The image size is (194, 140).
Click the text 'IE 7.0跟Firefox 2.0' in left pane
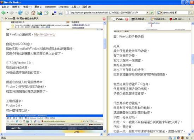tap(18, 63)
